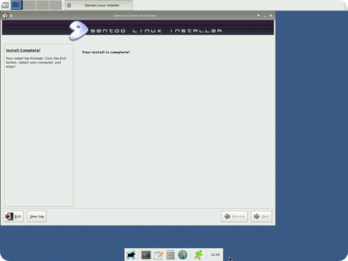Click the 'Install Complete!' heading

click(23, 50)
